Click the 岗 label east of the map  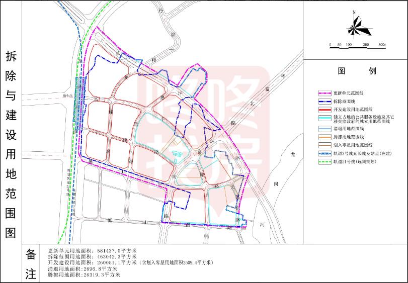[x=276, y=184]
